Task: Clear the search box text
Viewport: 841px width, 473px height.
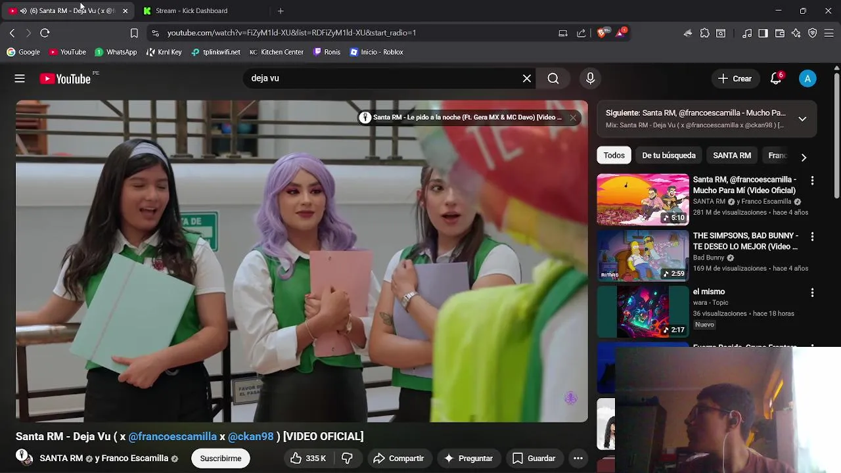Action: tap(527, 78)
